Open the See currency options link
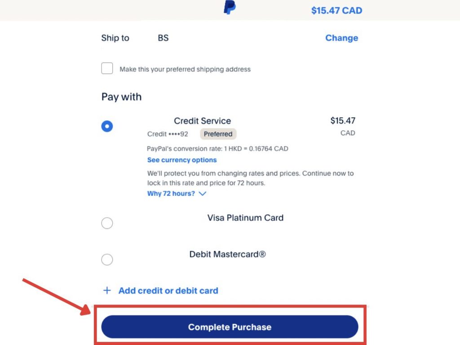The width and height of the screenshot is (460, 345). pos(182,160)
